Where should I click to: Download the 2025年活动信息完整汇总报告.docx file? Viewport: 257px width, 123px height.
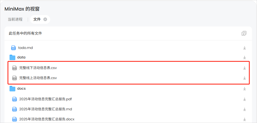(x=245, y=119)
